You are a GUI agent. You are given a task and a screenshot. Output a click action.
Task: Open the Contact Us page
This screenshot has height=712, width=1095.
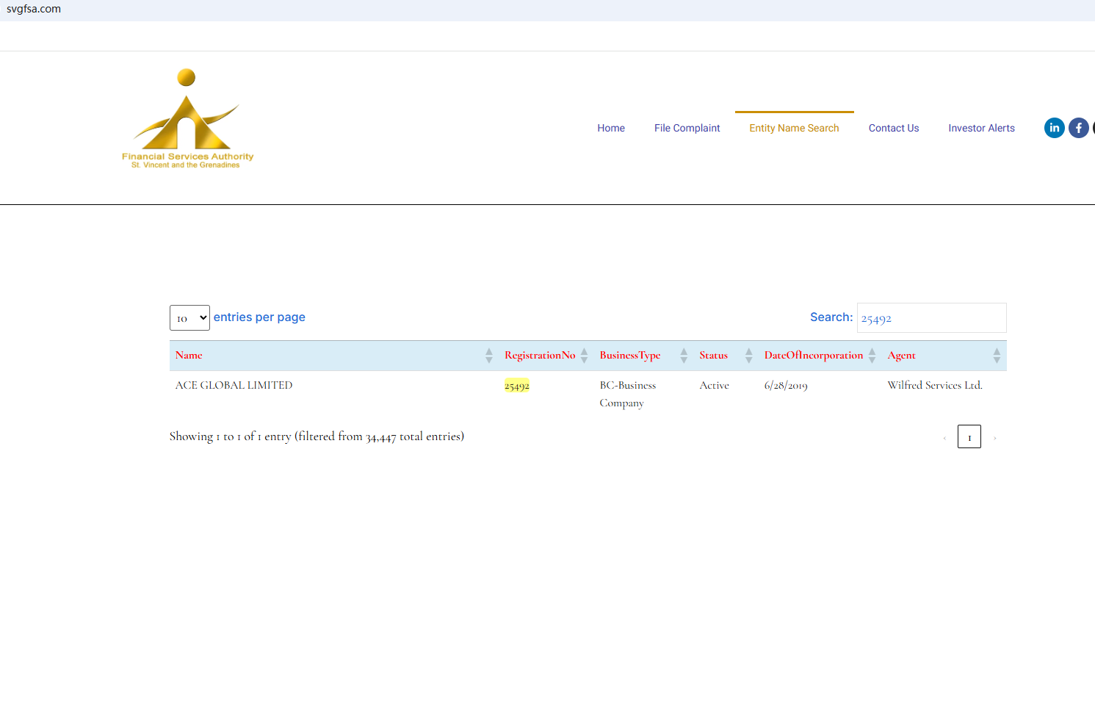coord(894,128)
